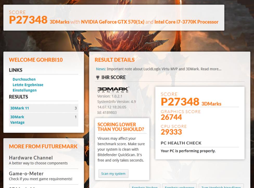
Task: Click NVIDIA GeForce GTX 570(1x) in header
Action: (x=113, y=22)
